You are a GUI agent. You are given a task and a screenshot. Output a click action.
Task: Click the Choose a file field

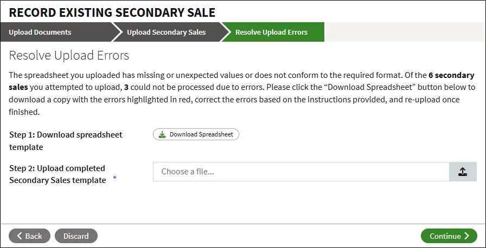coord(301,172)
